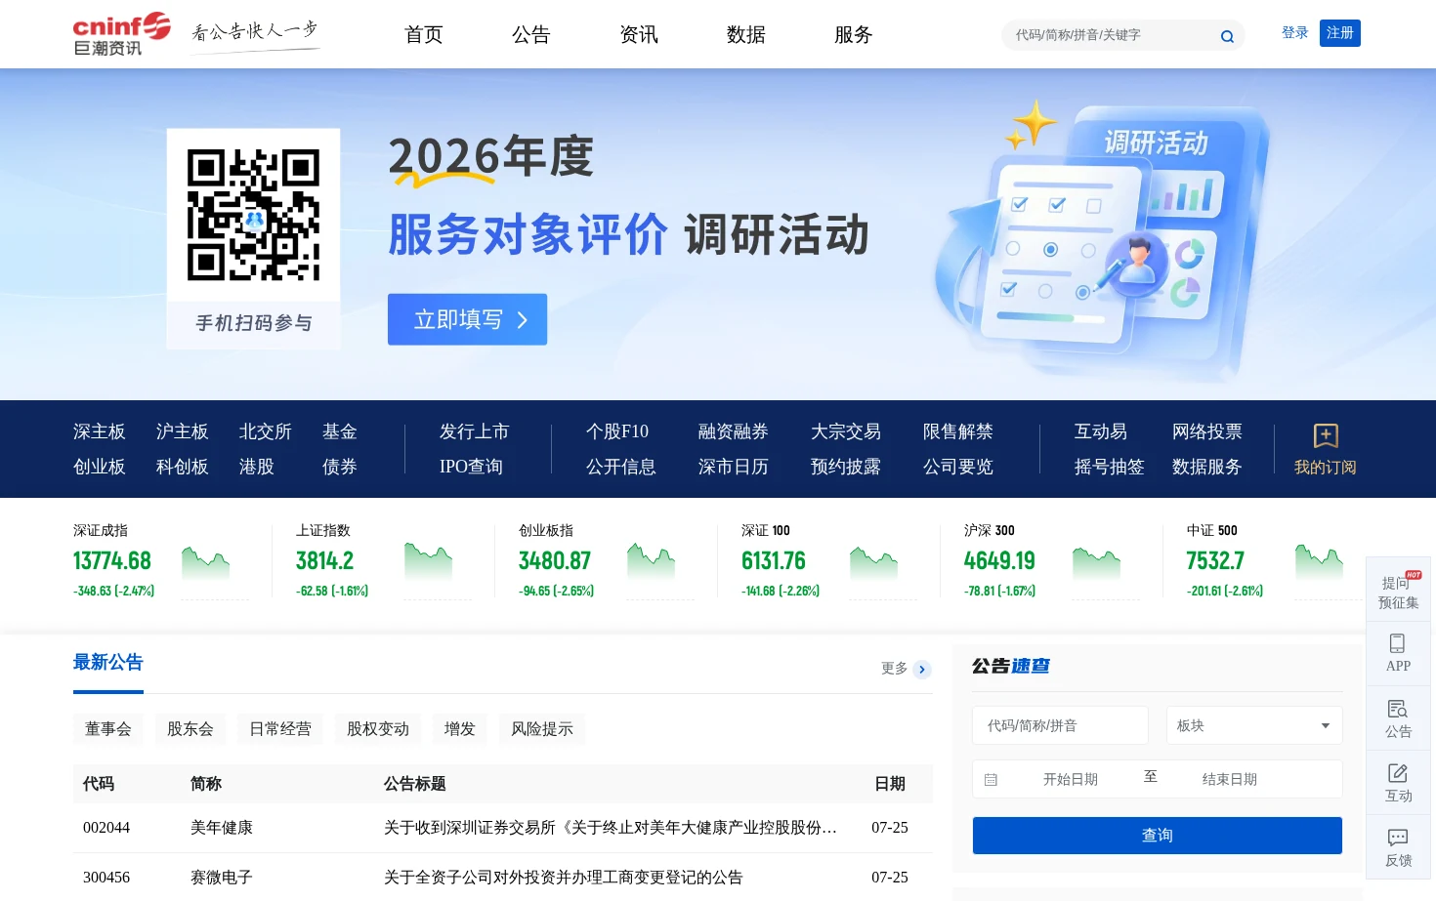Select 最新公告 tab heading
Image resolution: width=1436 pixels, height=901 pixels.
(108, 663)
